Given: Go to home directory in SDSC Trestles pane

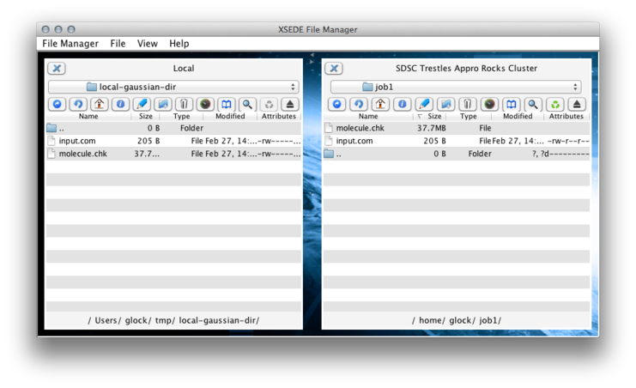Looking at the screenshot, I should [380, 105].
